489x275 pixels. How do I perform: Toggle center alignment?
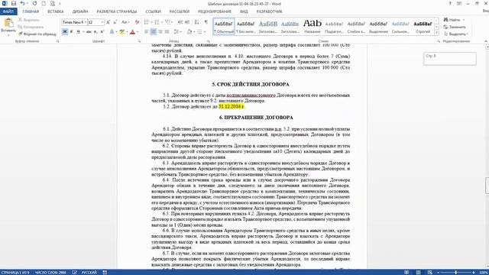point(154,32)
